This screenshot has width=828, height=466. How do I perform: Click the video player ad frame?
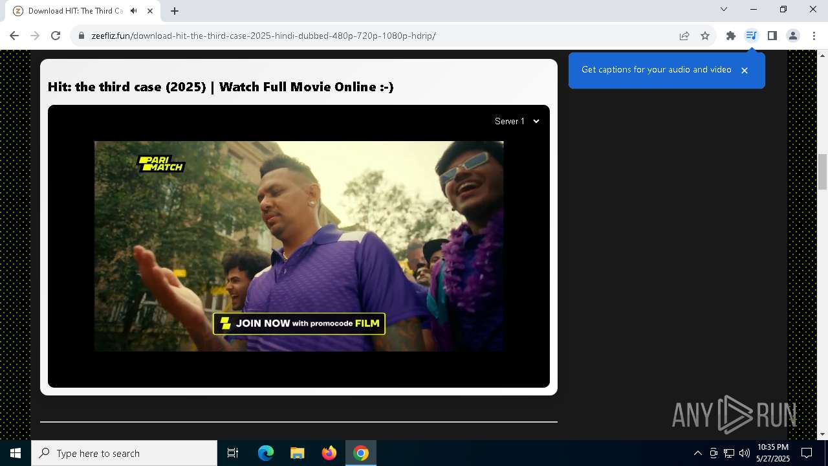click(299, 246)
